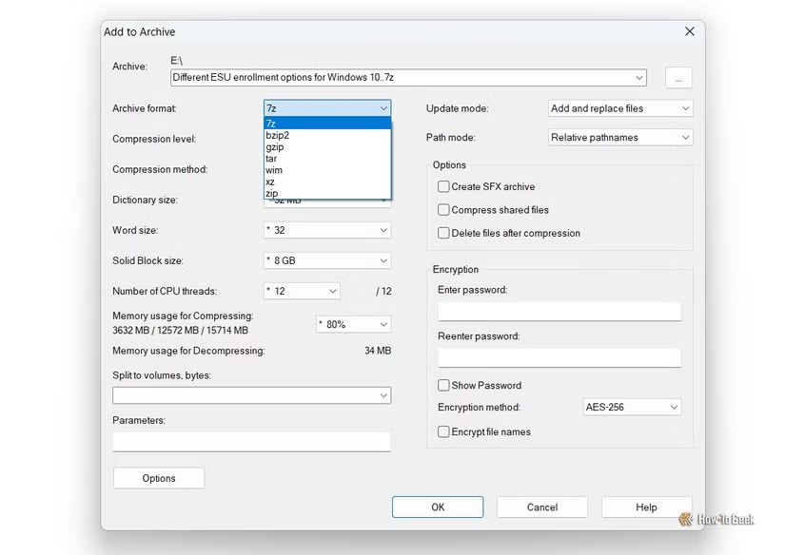
Task: Open the Encryption method AES-256 dropdown
Action: click(632, 408)
